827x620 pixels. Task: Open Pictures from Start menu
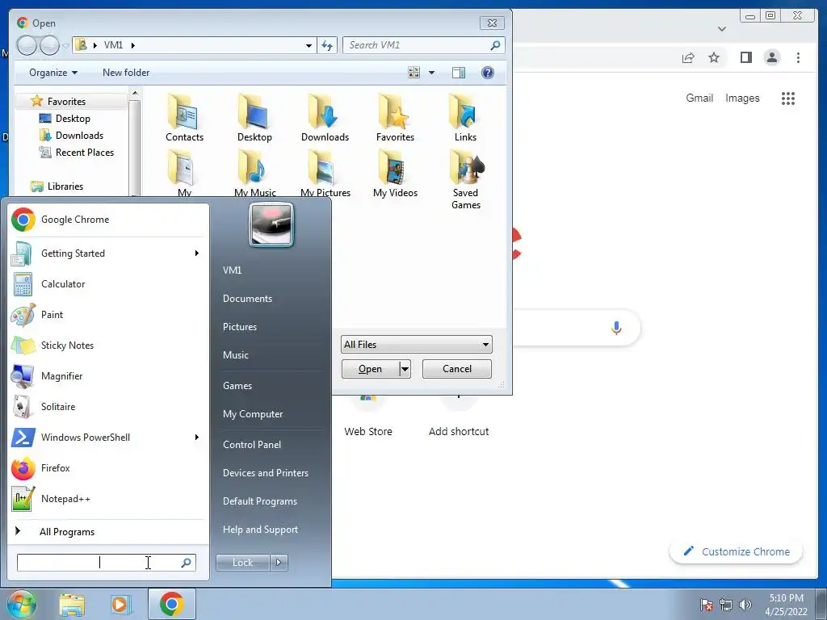(x=240, y=327)
